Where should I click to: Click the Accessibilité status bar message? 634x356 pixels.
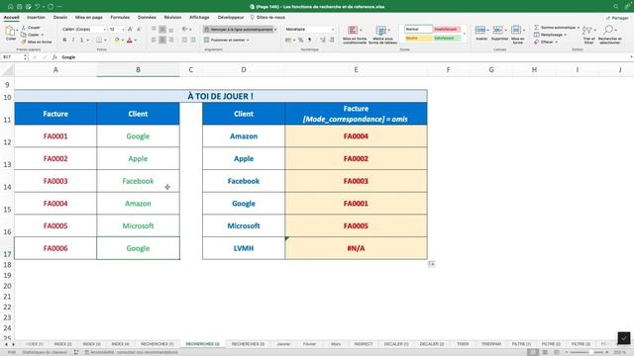click(132, 352)
